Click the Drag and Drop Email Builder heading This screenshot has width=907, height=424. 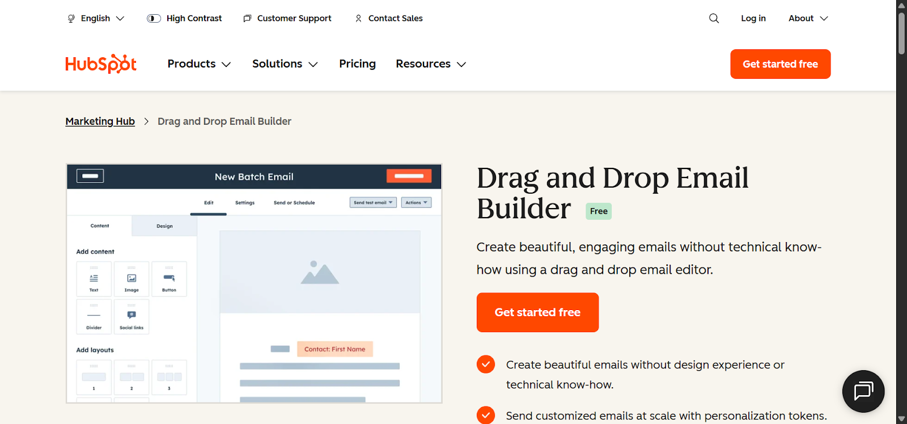(613, 193)
